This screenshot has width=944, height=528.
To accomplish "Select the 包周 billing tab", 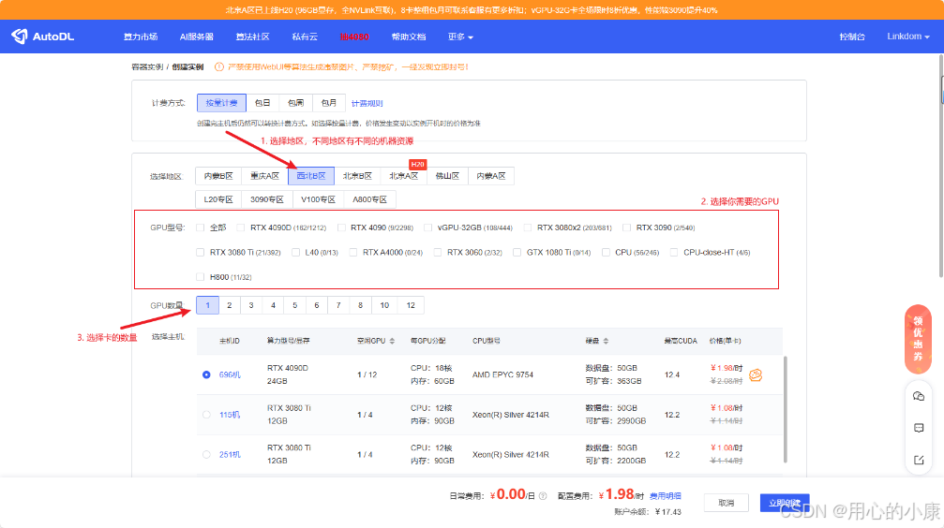I will pyautogui.click(x=295, y=103).
